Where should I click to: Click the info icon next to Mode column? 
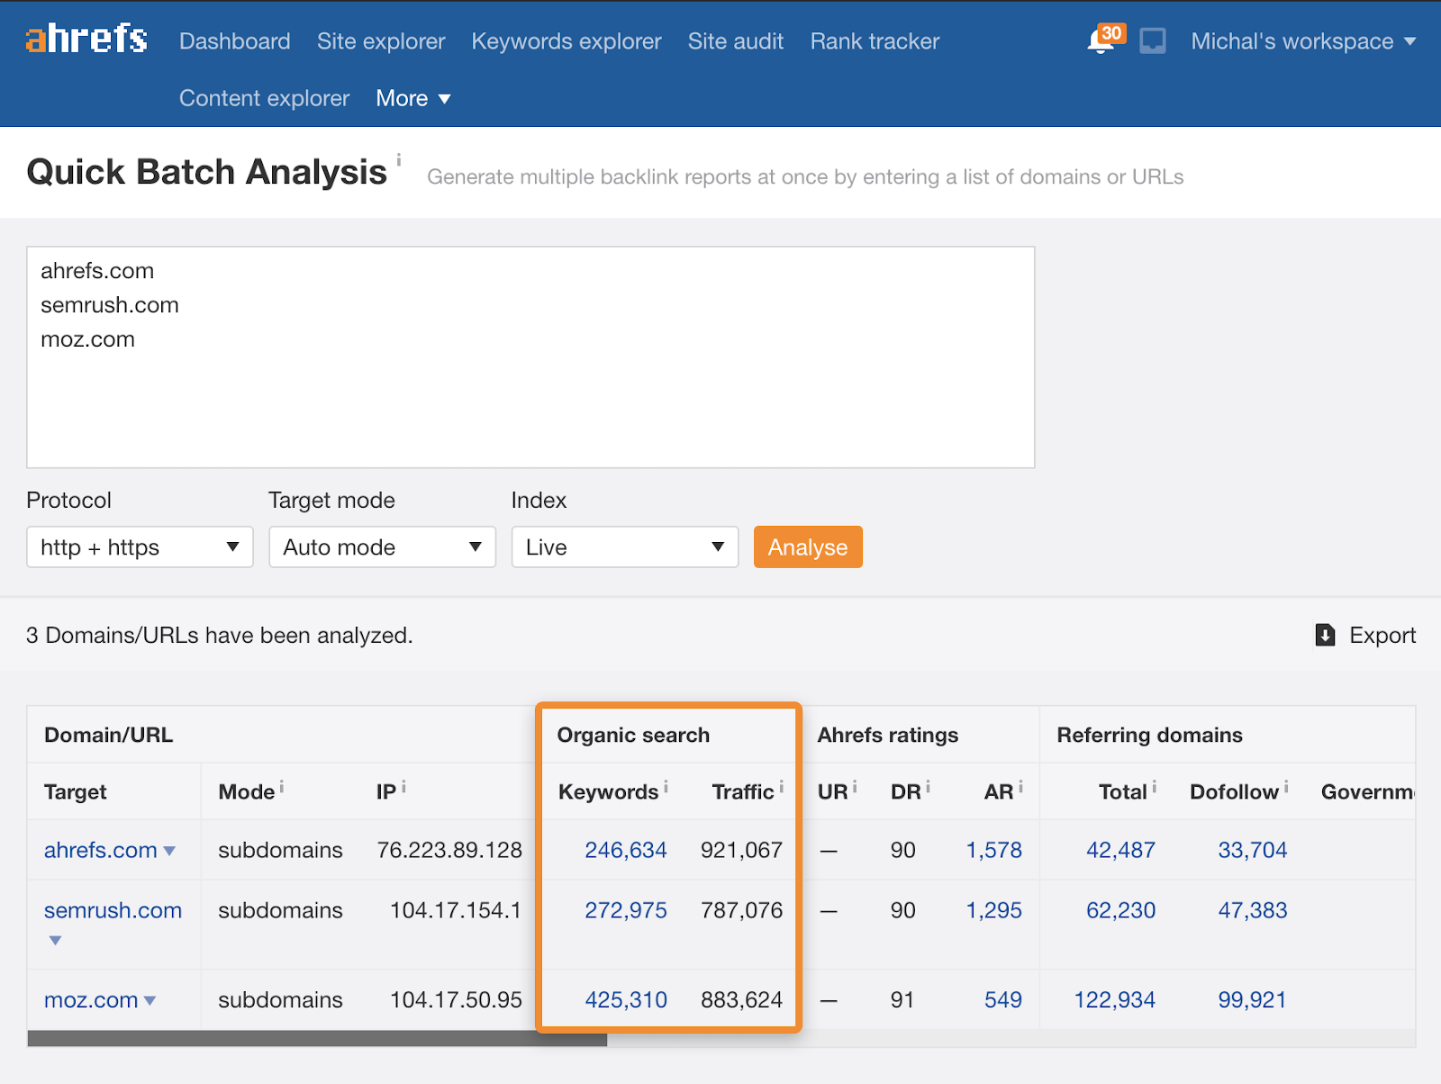point(281,784)
